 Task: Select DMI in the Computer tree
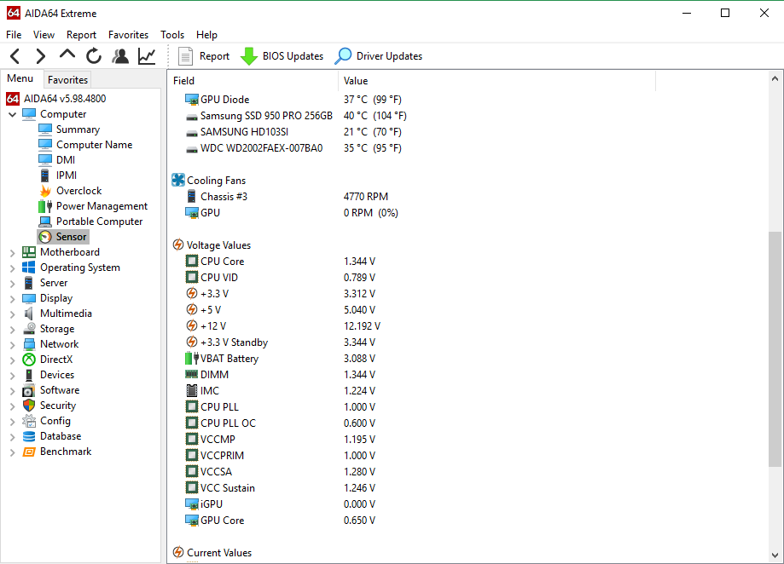[66, 160]
